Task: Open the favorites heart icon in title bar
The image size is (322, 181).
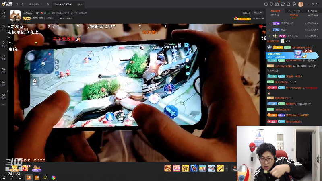Action: pyautogui.click(x=271, y=4)
